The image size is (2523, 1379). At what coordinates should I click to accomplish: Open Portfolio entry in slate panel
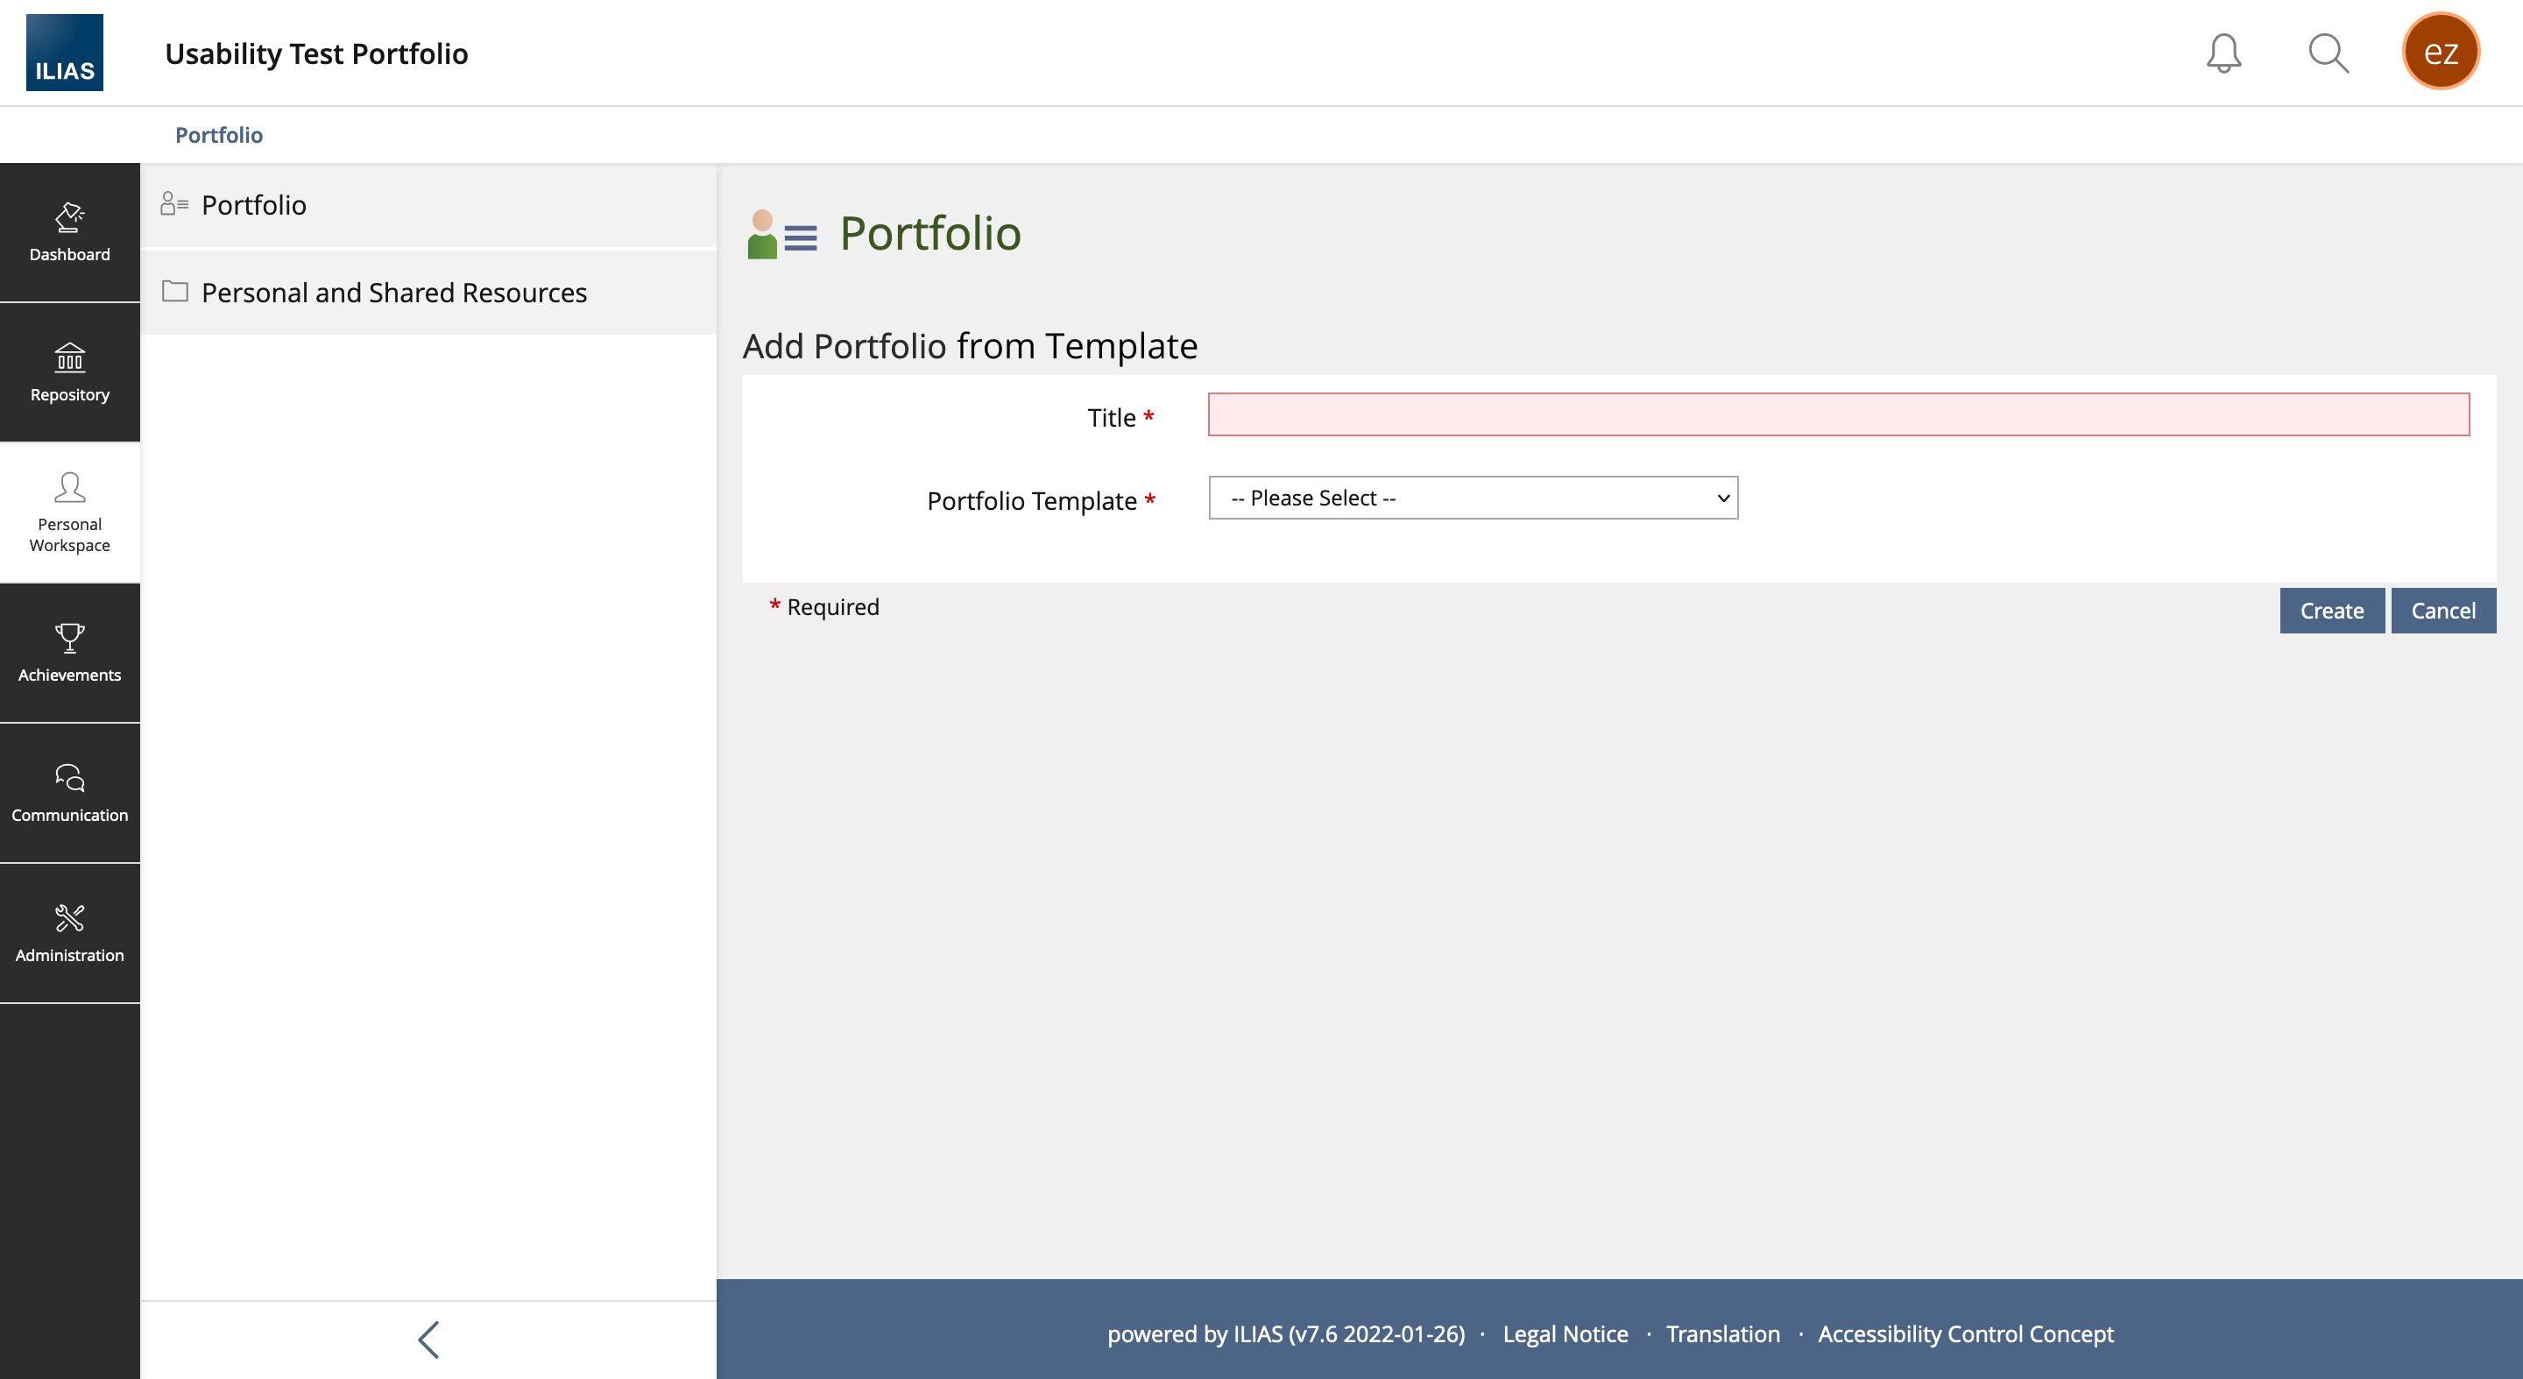254,205
